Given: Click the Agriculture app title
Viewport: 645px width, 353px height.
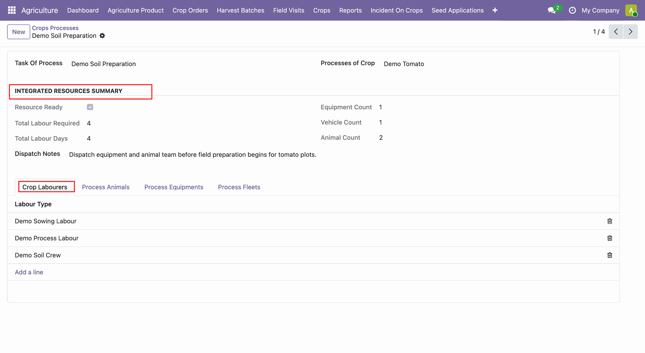Looking at the screenshot, I should point(40,10).
